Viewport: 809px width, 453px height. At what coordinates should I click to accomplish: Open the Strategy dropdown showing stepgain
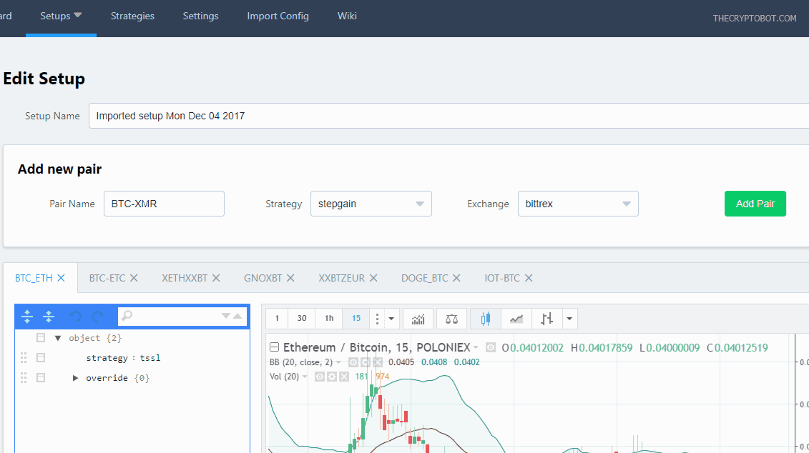tap(371, 204)
